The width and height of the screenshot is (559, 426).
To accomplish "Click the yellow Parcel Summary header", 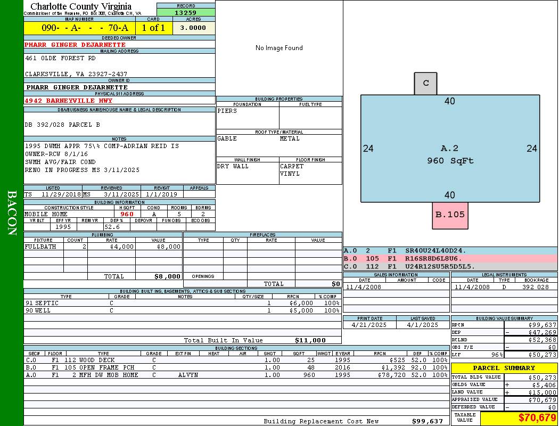I will click(x=504, y=368).
